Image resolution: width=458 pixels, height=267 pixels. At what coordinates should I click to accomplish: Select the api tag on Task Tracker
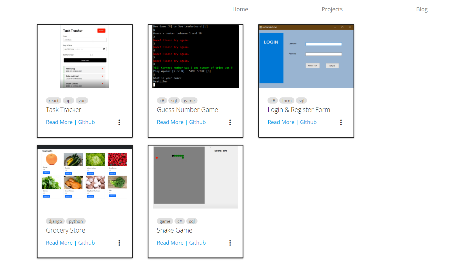[x=68, y=100]
